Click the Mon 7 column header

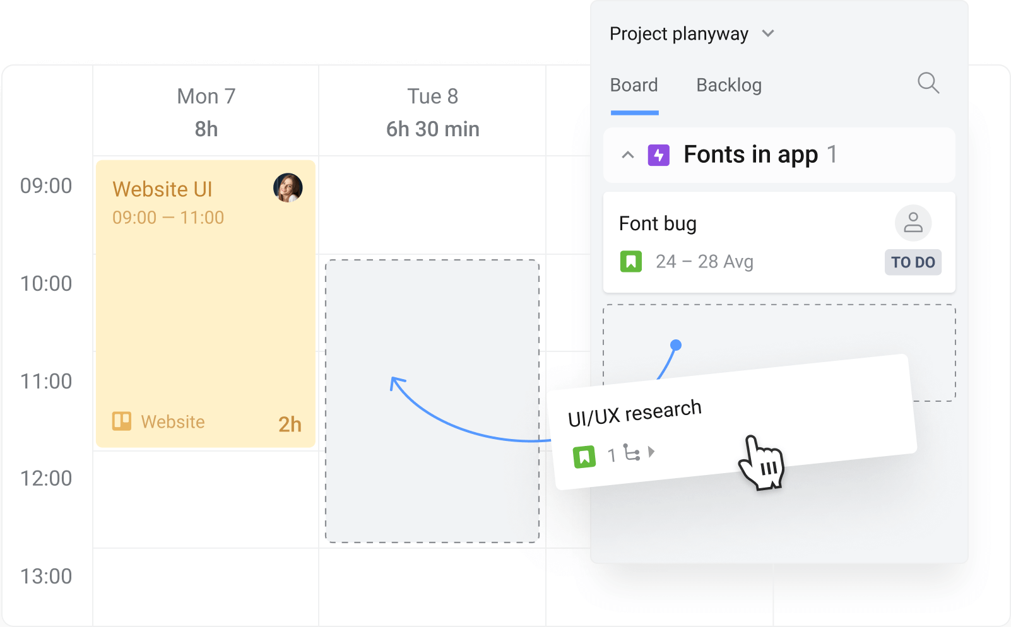206,96
